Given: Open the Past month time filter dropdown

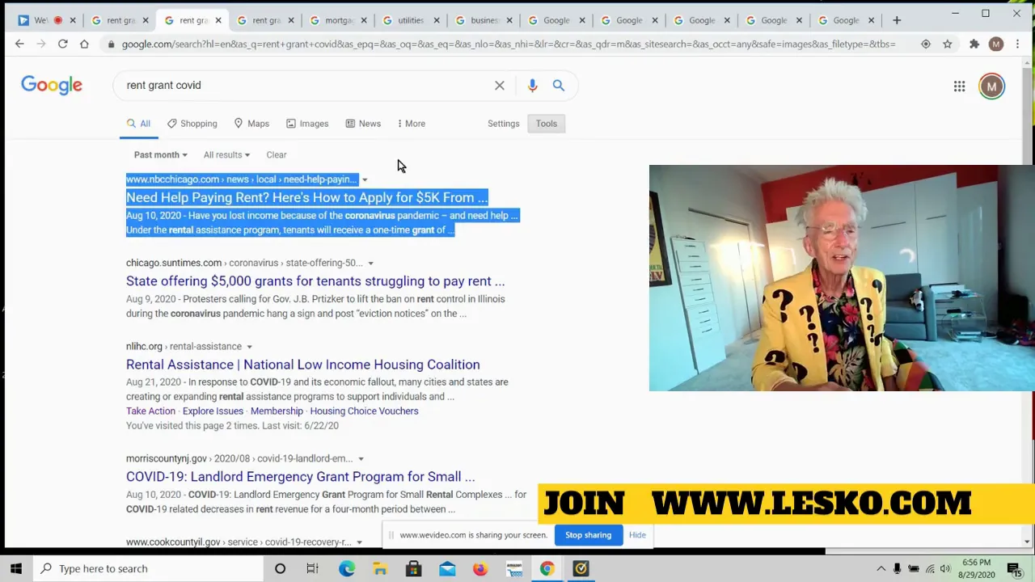Looking at the screenshot, I should 160,154.
